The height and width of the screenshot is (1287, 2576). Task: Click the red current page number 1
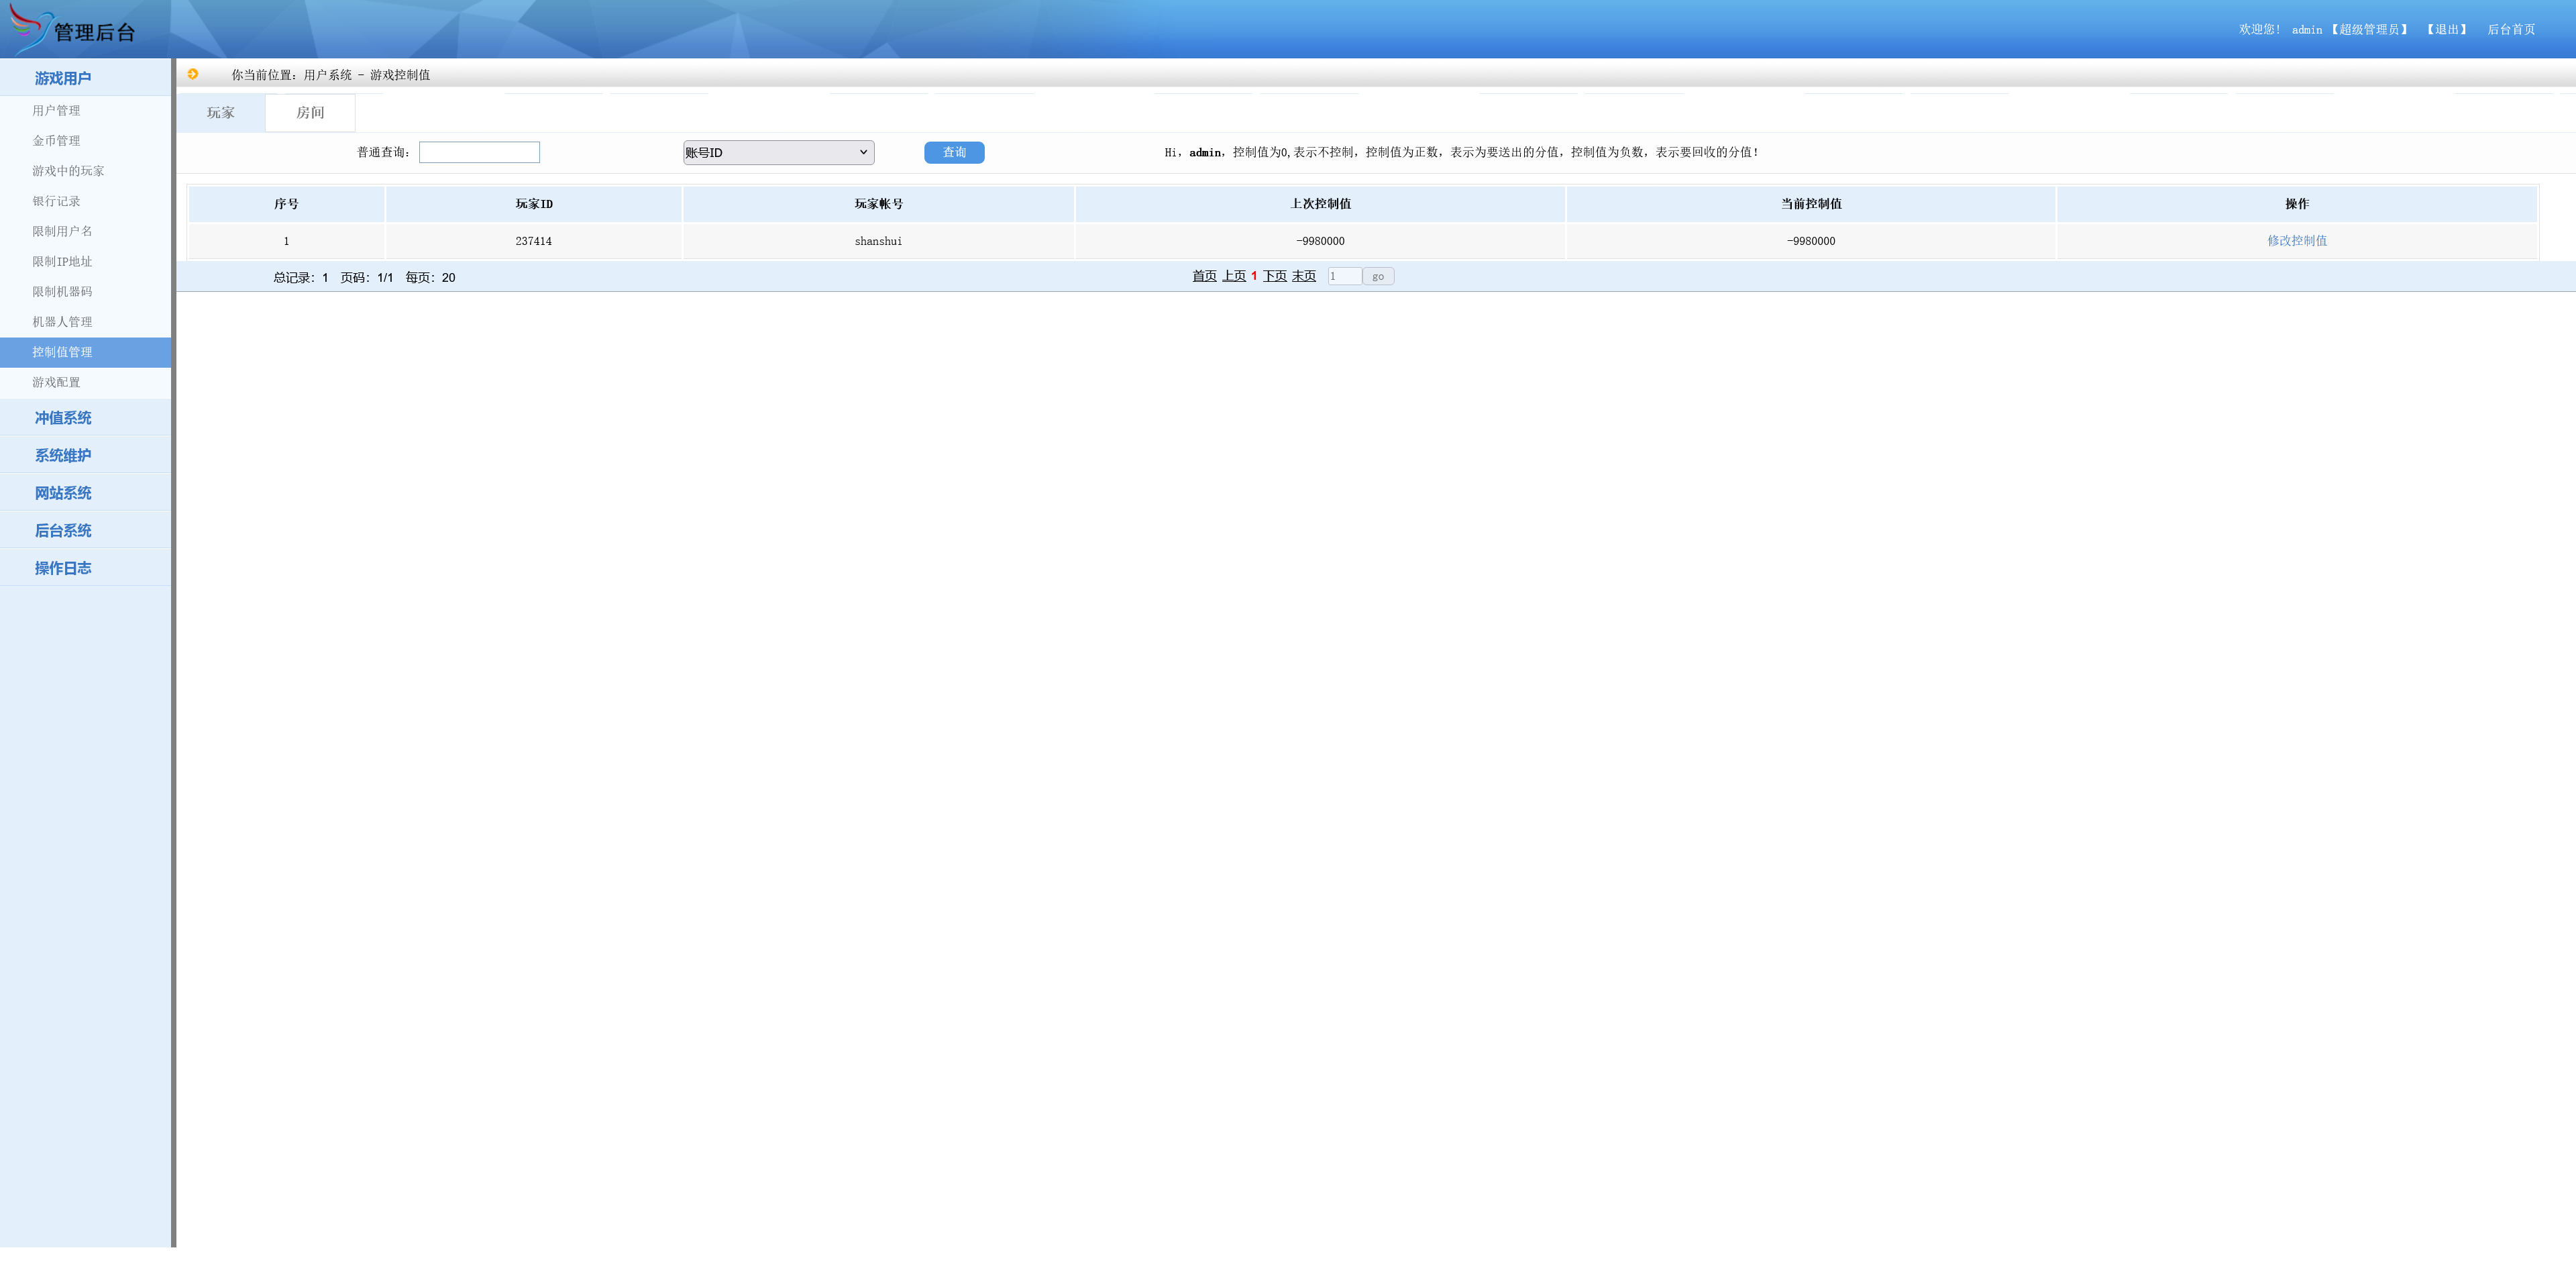(x=1254, y=276)
